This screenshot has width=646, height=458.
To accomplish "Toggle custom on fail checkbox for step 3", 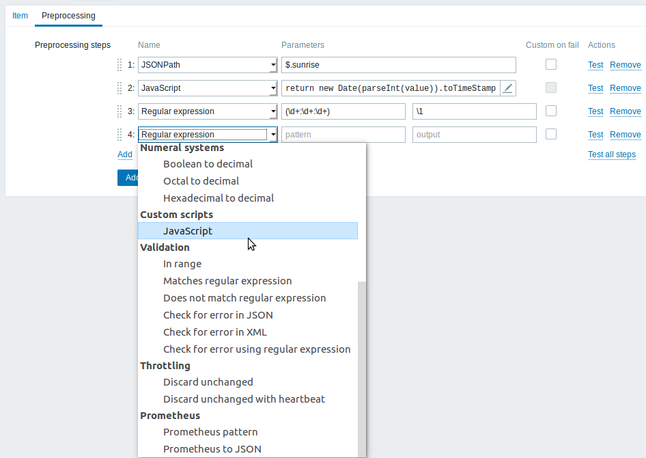I will coord(551,111).
